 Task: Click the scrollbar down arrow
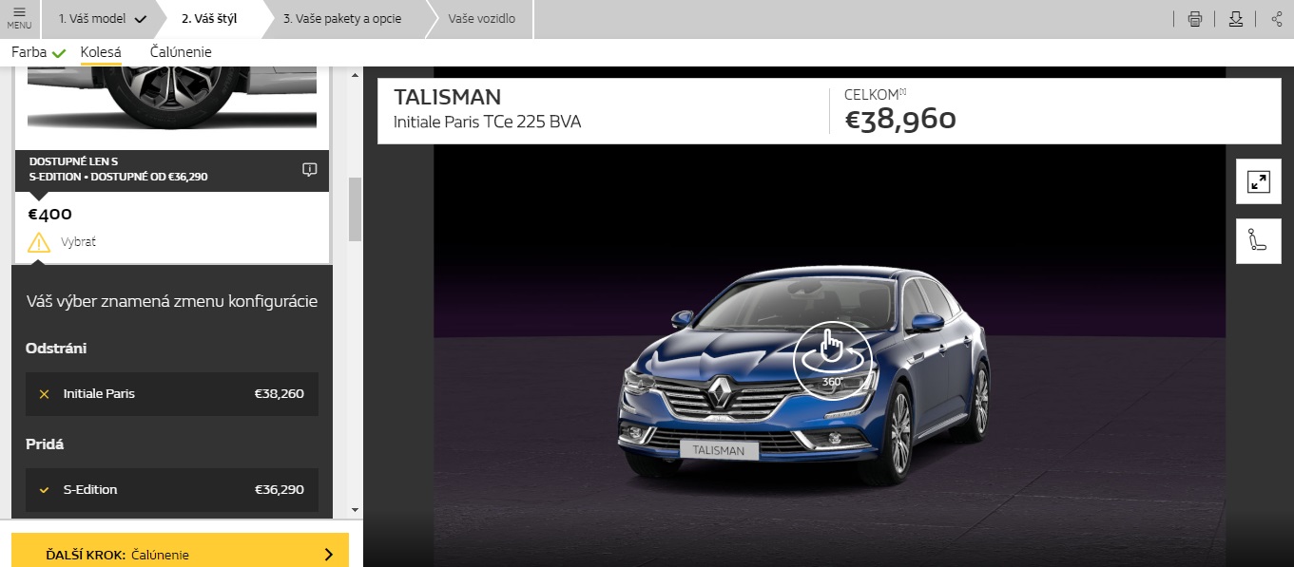356,511
